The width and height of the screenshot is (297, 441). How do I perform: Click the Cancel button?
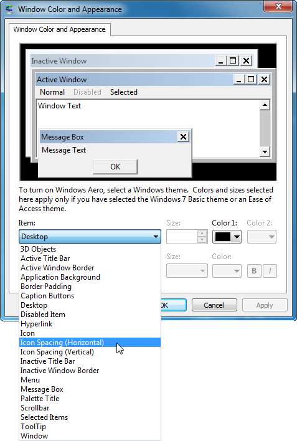[214, 305]
